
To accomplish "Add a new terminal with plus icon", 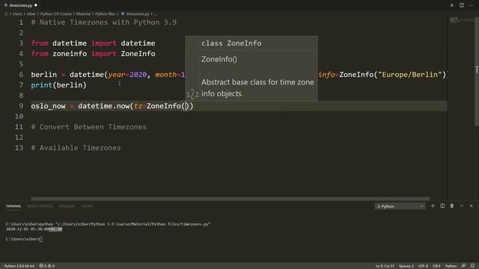I will tap(433, 206).
